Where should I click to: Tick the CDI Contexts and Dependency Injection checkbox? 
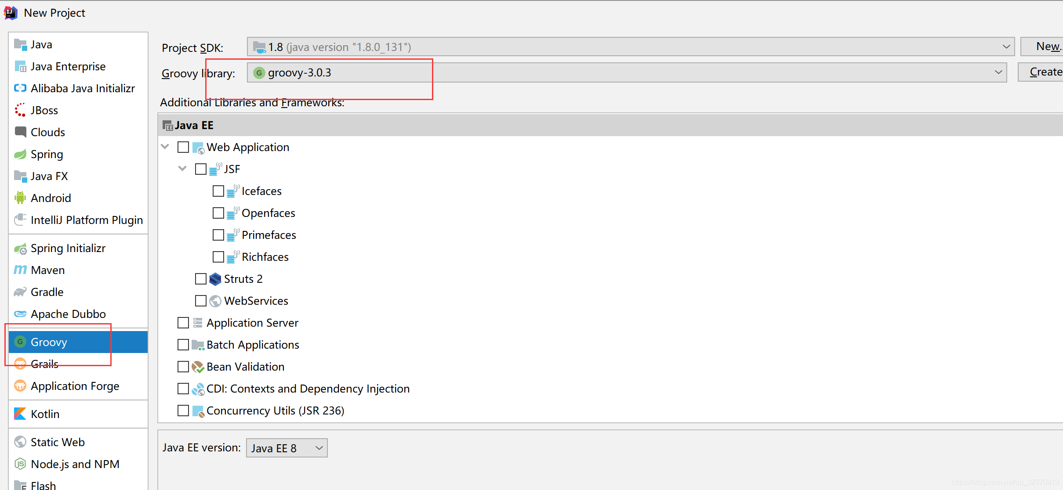183,389
